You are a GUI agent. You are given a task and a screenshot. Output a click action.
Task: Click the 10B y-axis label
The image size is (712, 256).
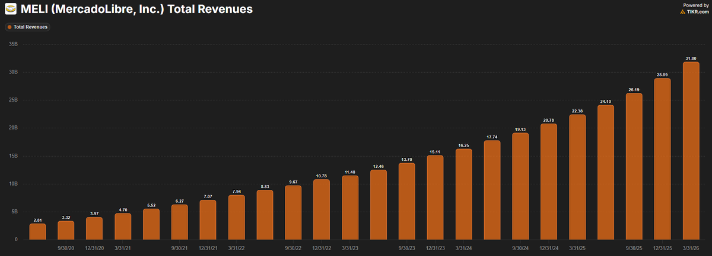(14, 184)
